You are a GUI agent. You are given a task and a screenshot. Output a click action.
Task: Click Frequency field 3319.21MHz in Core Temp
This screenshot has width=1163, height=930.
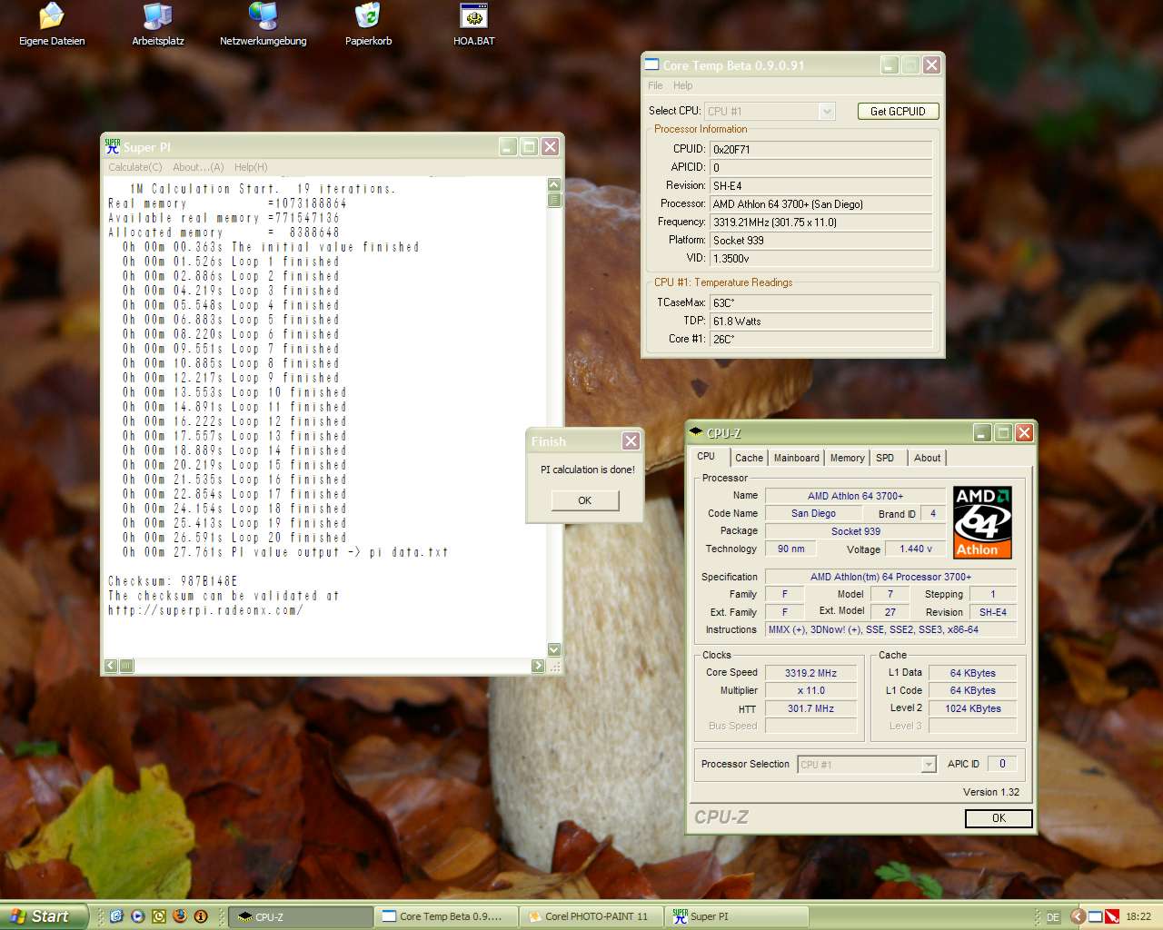(821, 222)
